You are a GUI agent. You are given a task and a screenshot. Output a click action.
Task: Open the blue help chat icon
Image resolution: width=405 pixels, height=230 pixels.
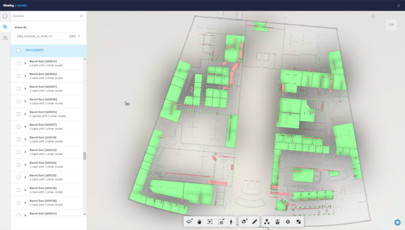[398, 222]
